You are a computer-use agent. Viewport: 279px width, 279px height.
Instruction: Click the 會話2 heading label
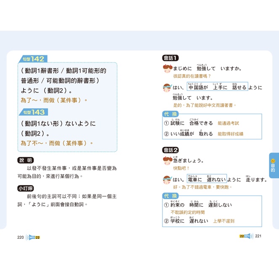click(x=170, y=150)
